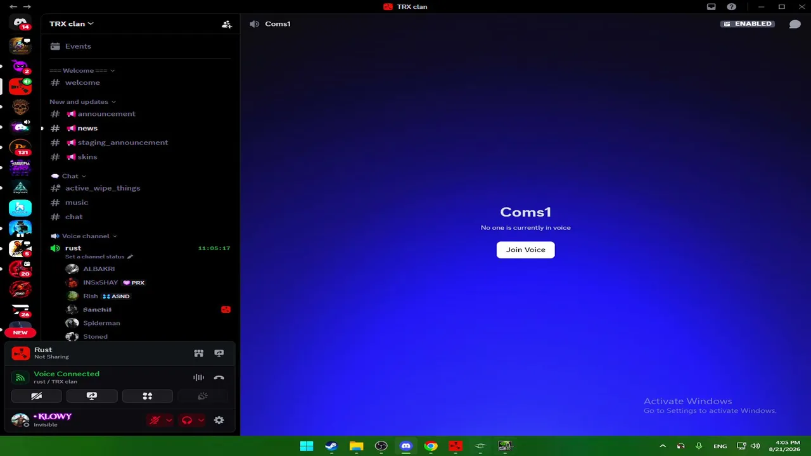Click the Join Voice button

coord(525,250)
